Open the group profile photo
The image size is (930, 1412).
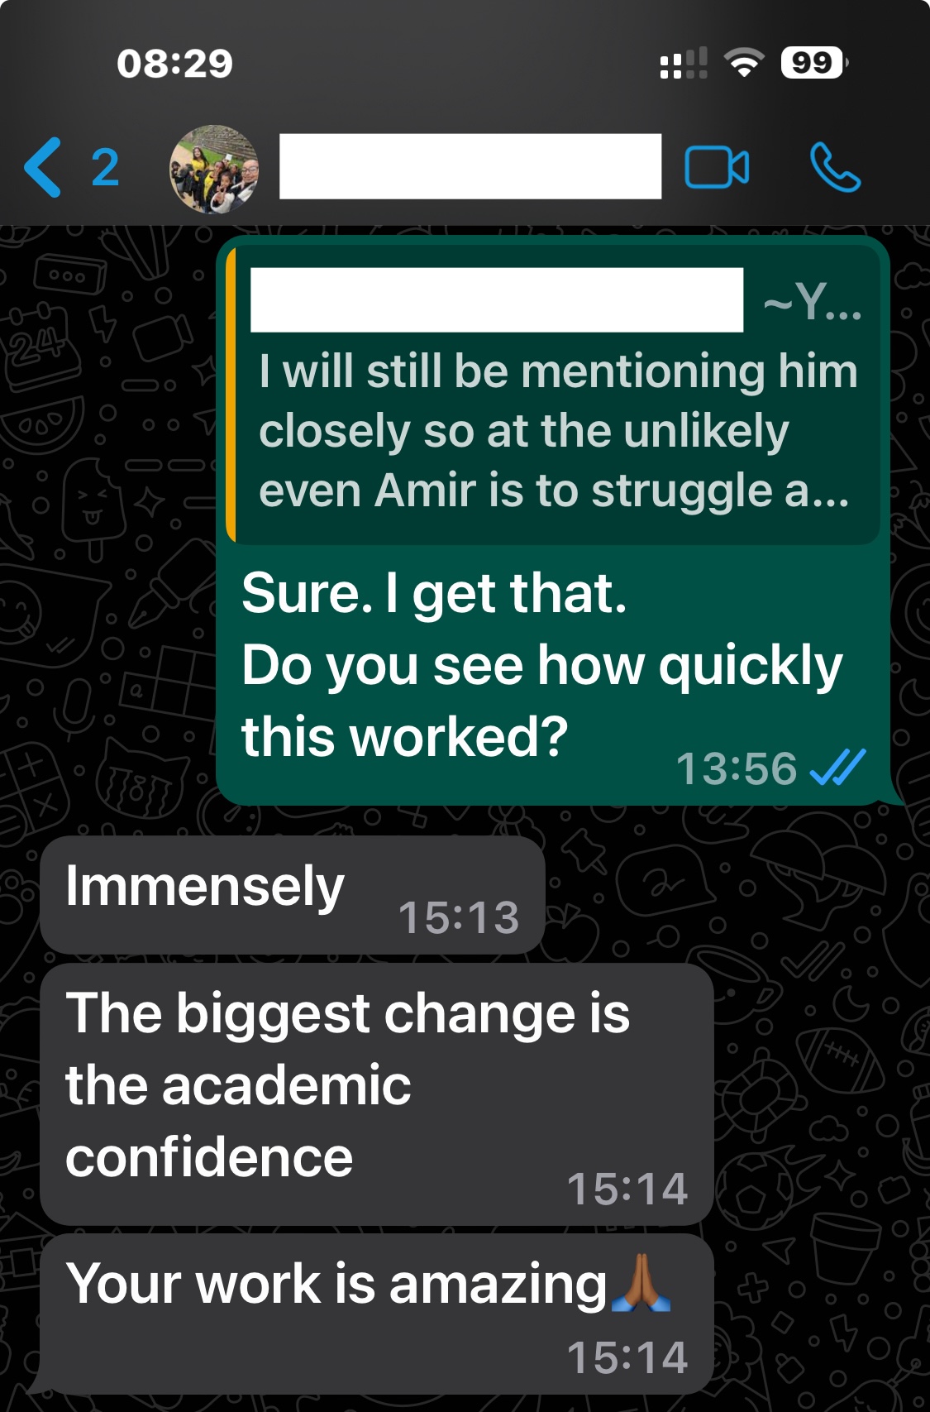tap(214, 169)
